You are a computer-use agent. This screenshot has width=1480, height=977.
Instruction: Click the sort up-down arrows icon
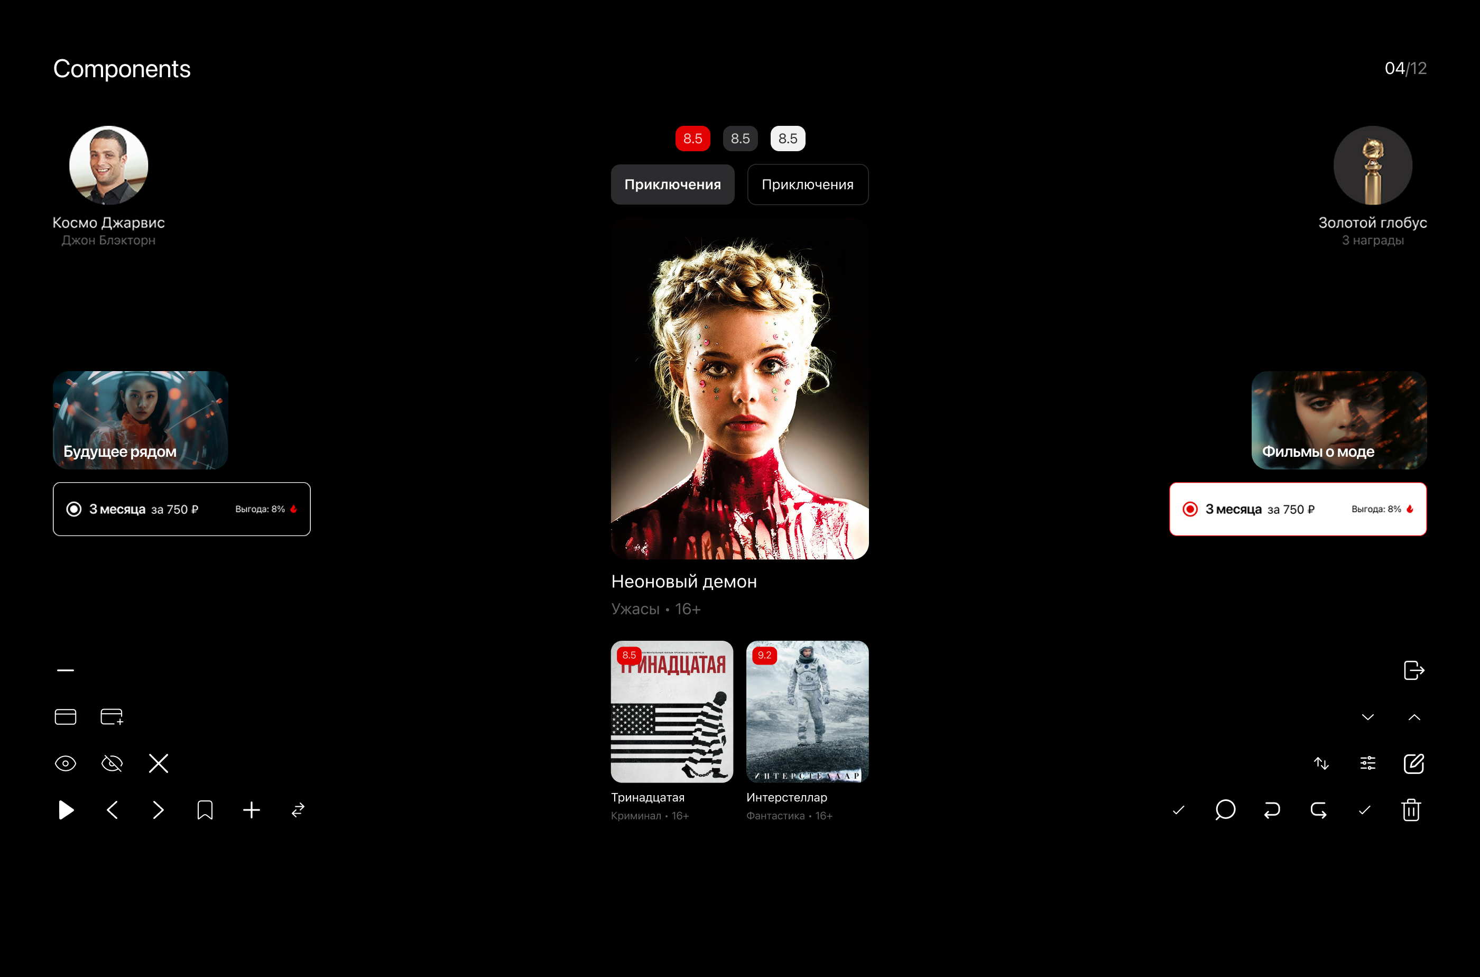pyautogui.click(x=1321, y=763)
